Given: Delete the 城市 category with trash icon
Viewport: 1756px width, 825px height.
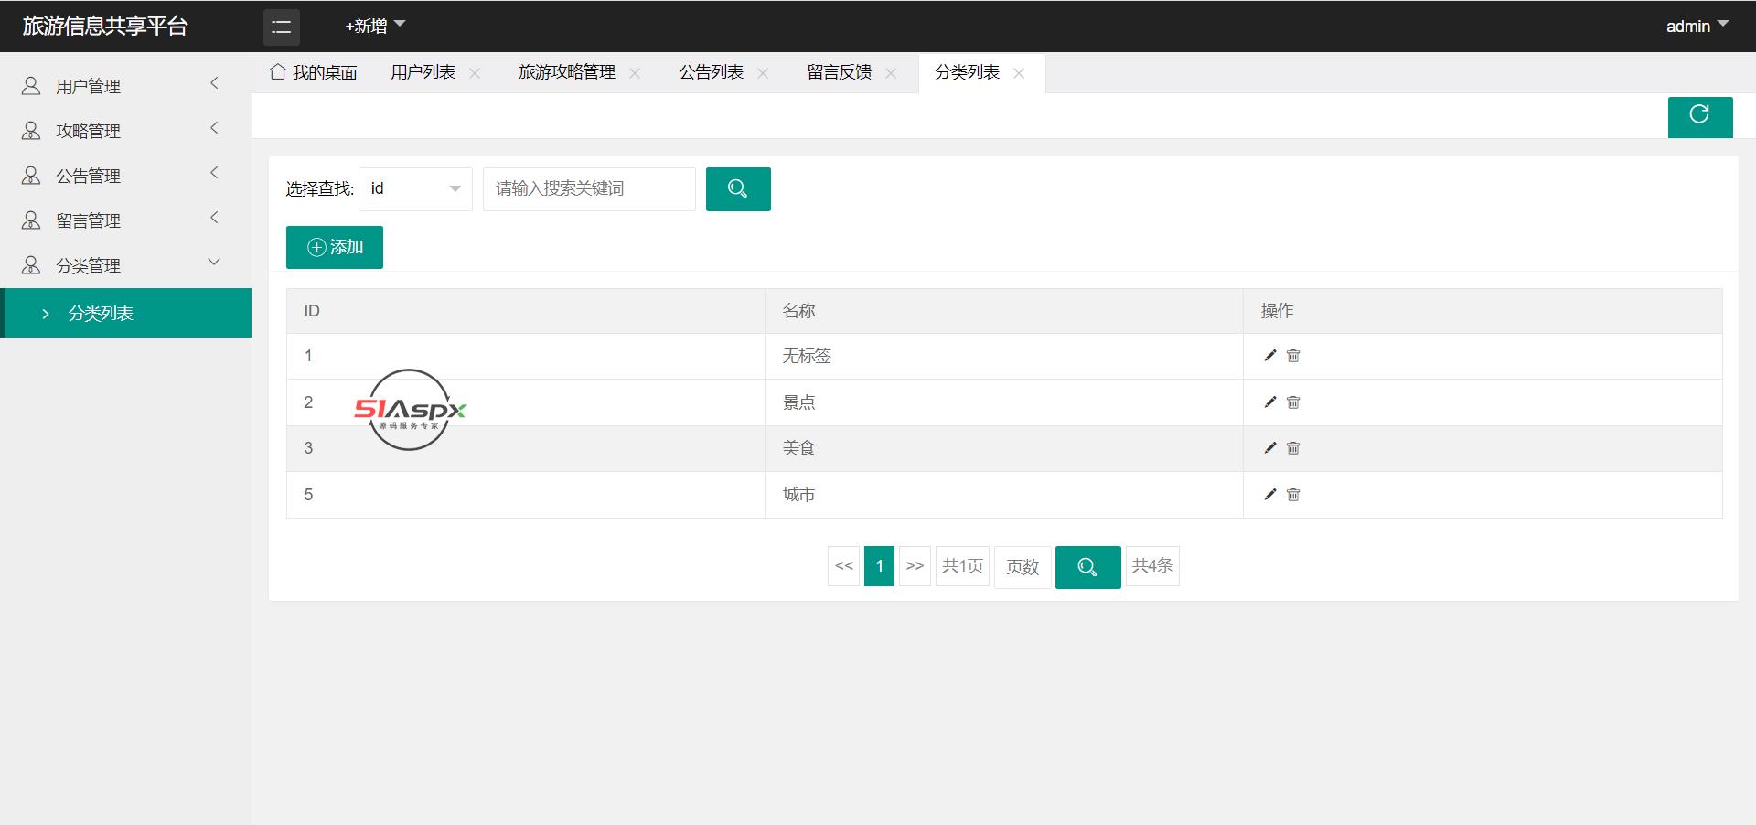Looking at the screenshot, I should click(x=1293, y=495).
